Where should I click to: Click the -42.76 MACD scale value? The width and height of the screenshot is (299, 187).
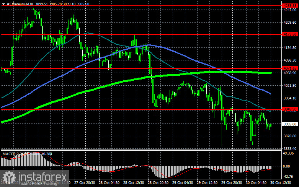coord(288,177)
